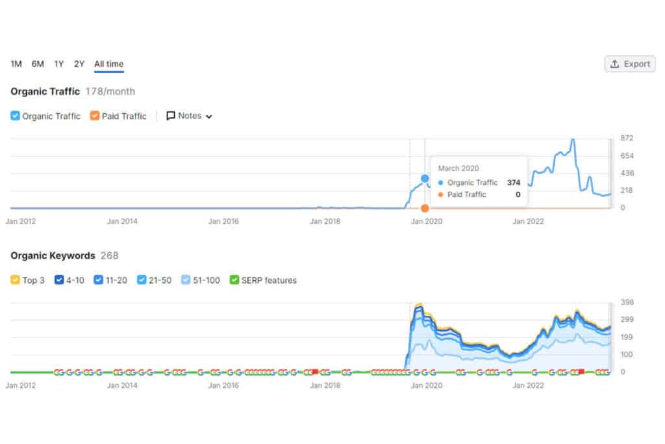
Task: Expand the Notes dropdown
Action: point(189,116)
